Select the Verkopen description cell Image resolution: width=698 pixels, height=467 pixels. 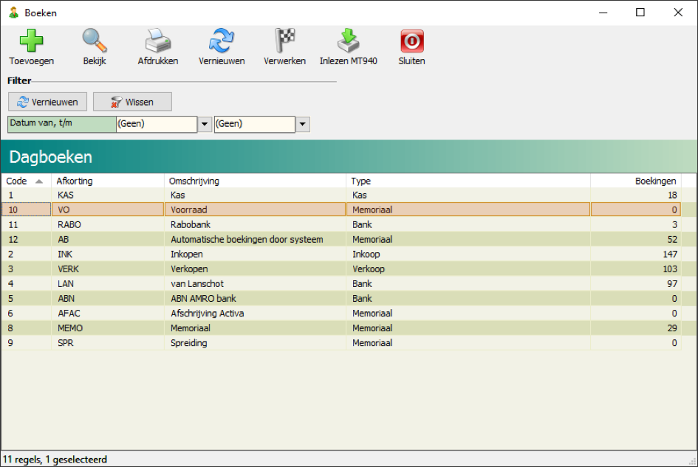pyautogui.click(x=255, y=269)
